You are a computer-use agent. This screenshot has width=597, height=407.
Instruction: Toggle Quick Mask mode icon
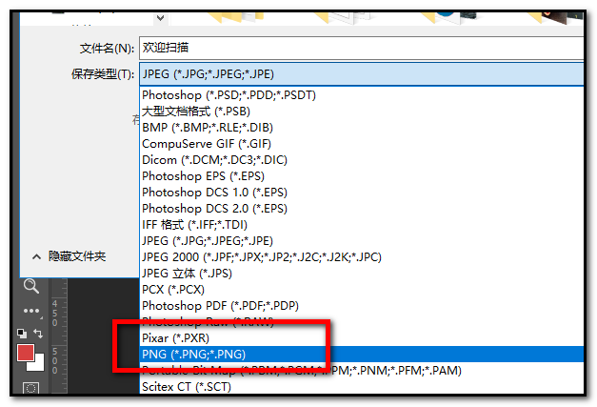pyautogui.click(x=30, y=388)
